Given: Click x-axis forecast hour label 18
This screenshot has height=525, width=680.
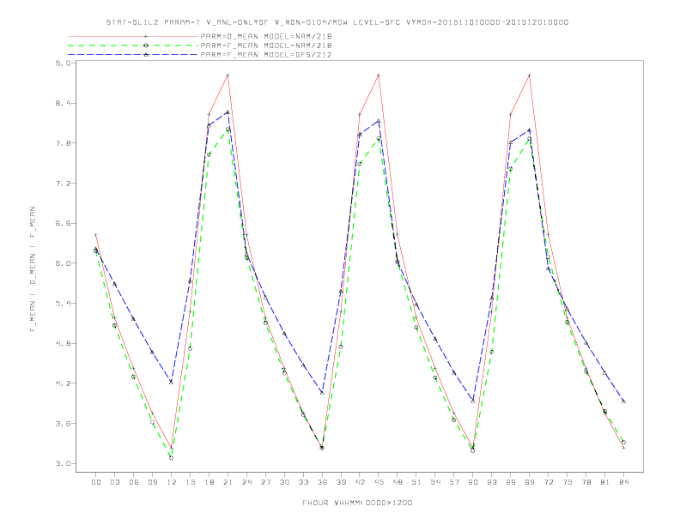Looking at the screenshot, I should 209,482.
